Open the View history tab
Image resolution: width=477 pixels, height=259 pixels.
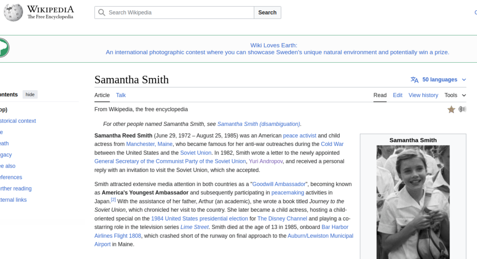click(423, 95)
